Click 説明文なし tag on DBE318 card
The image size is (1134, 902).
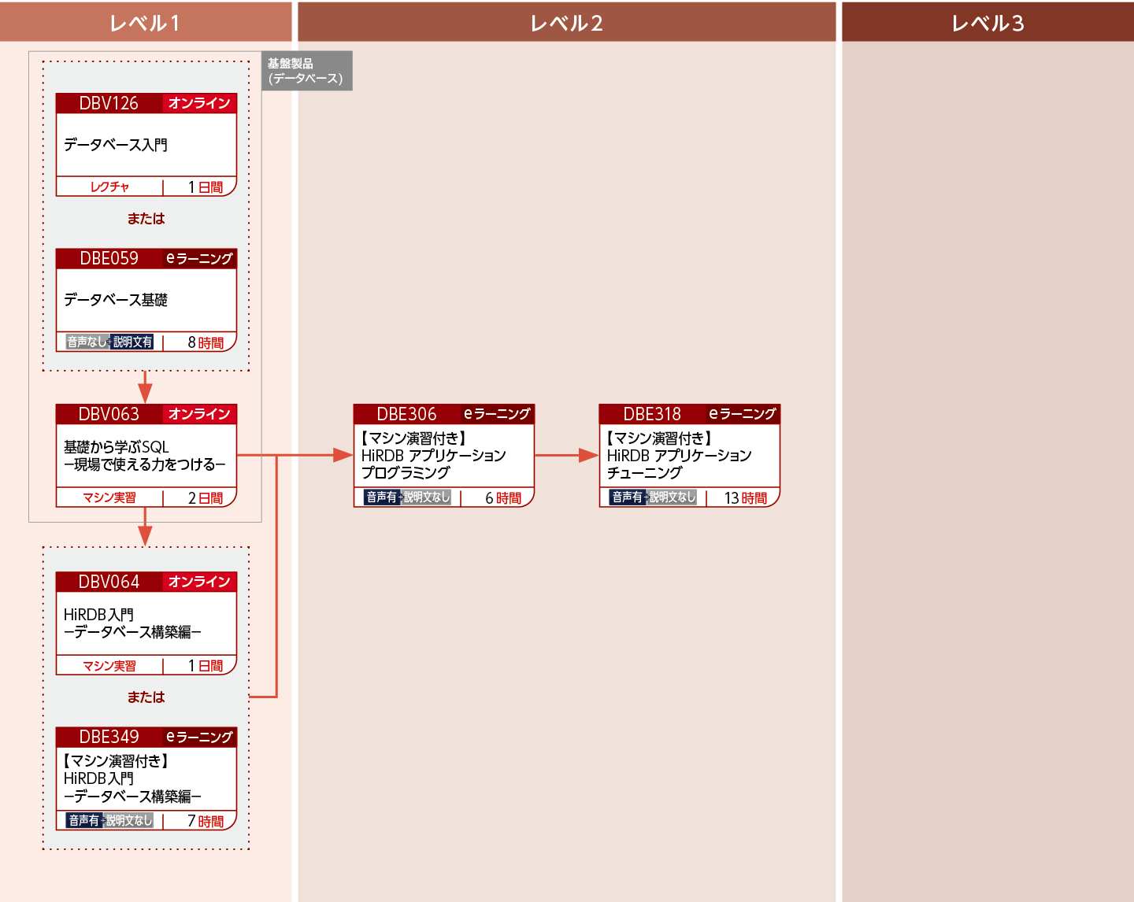point(673,497)
